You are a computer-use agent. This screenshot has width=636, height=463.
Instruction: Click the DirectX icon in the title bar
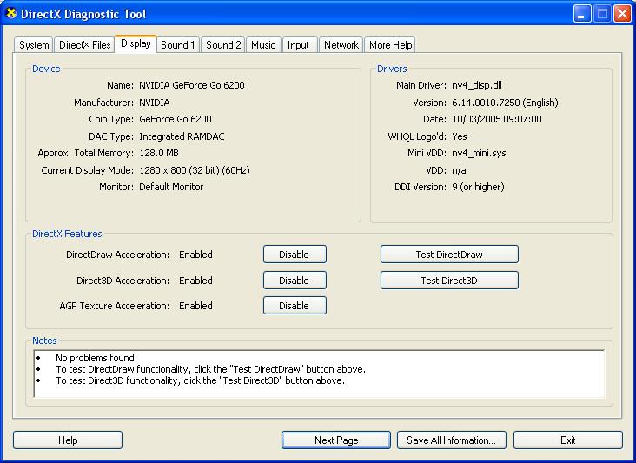tap(10, 14)
